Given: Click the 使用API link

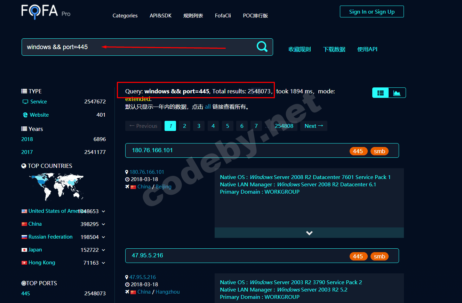Looking at the screenshot, I should (x=367, y=49).
